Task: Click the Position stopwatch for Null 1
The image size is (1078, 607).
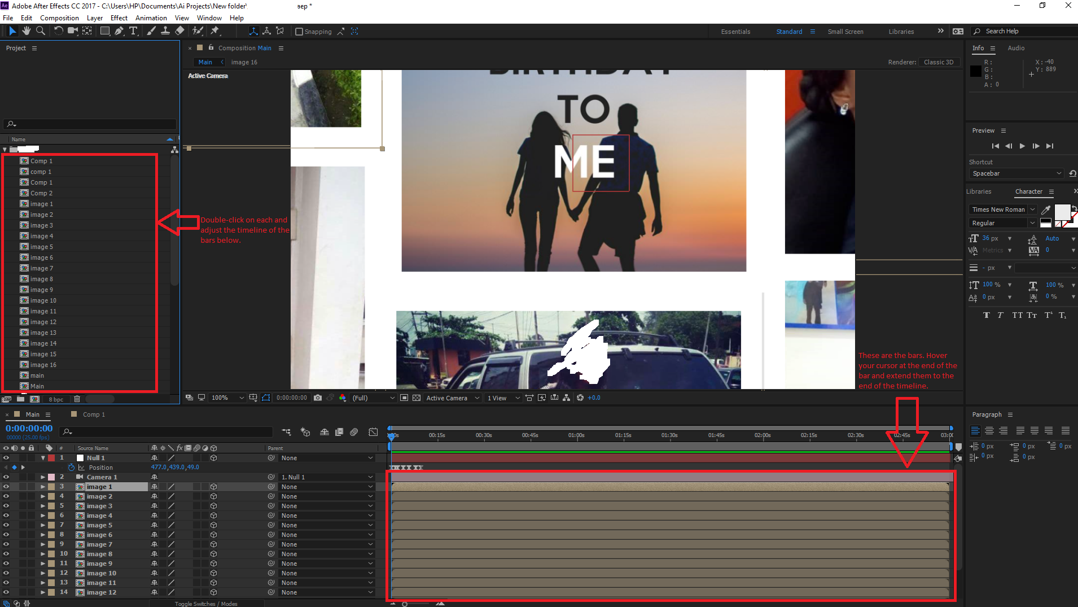Action: tap(72, 468)
